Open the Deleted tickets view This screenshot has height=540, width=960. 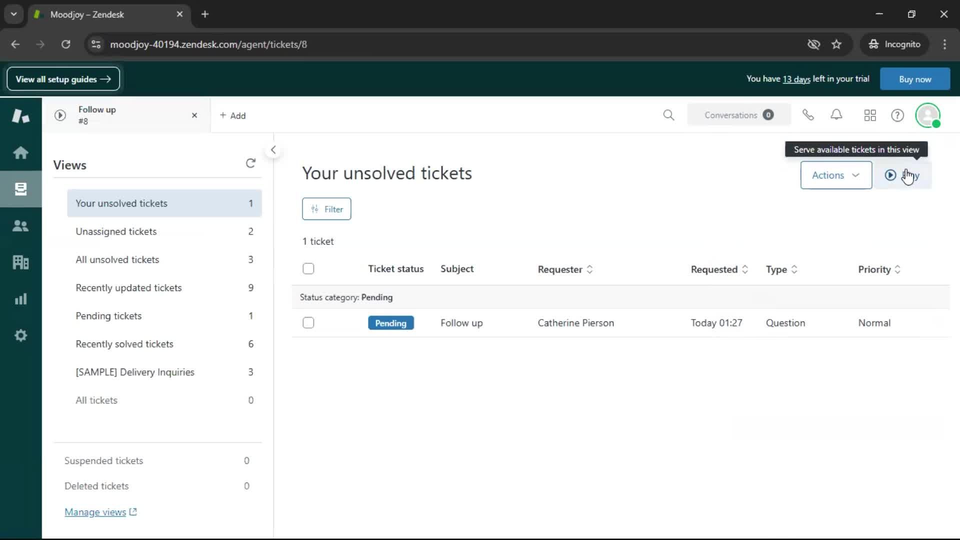[x=157, y=486]
